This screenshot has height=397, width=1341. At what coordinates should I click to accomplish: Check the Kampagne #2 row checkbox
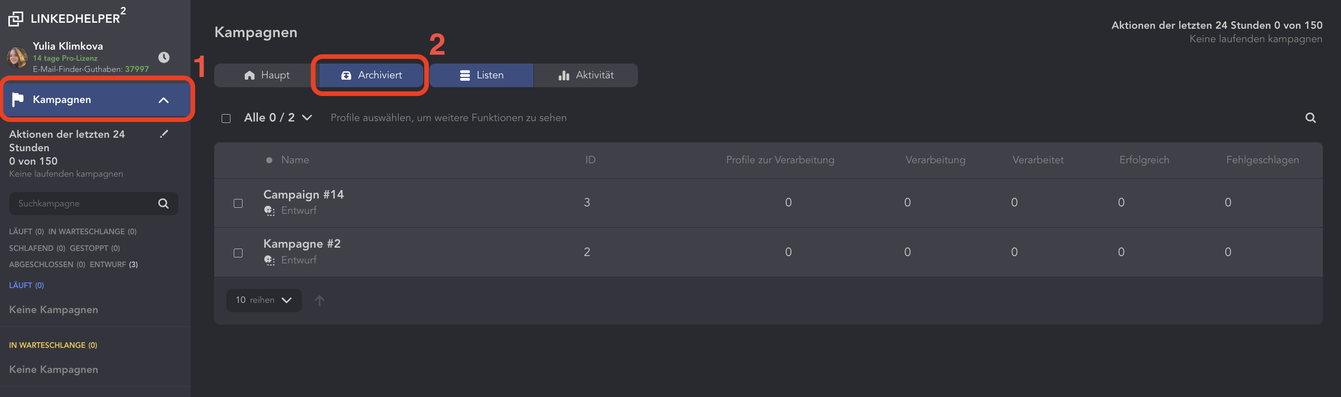[x=238, y=253]
